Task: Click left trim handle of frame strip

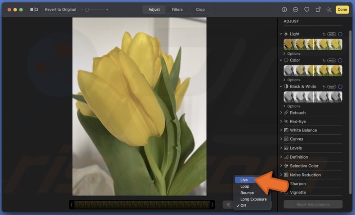Action: coord(71,205)
